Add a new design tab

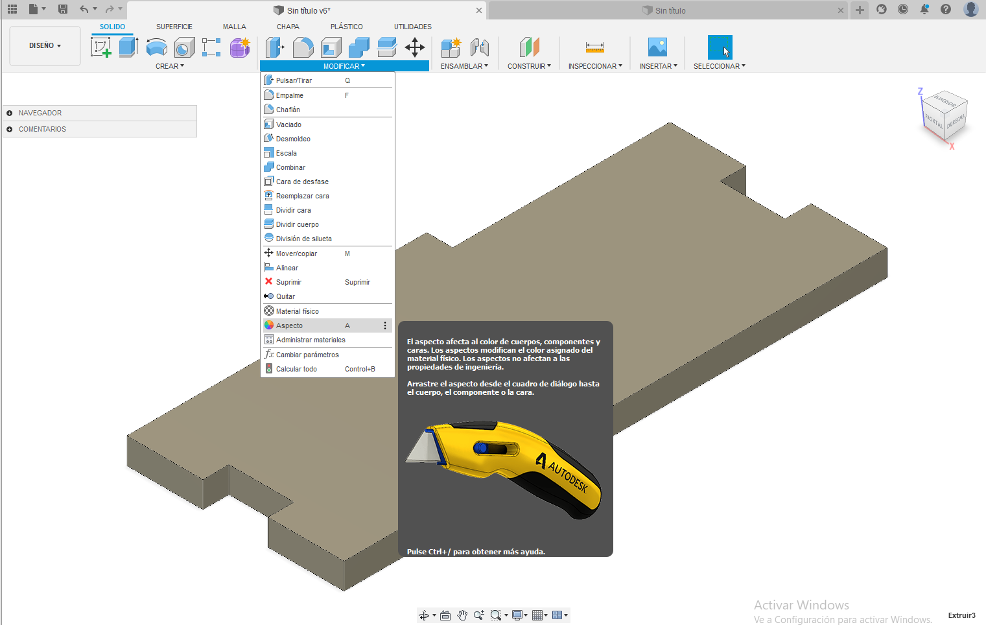pyautogui.click(x=860, y=10)
